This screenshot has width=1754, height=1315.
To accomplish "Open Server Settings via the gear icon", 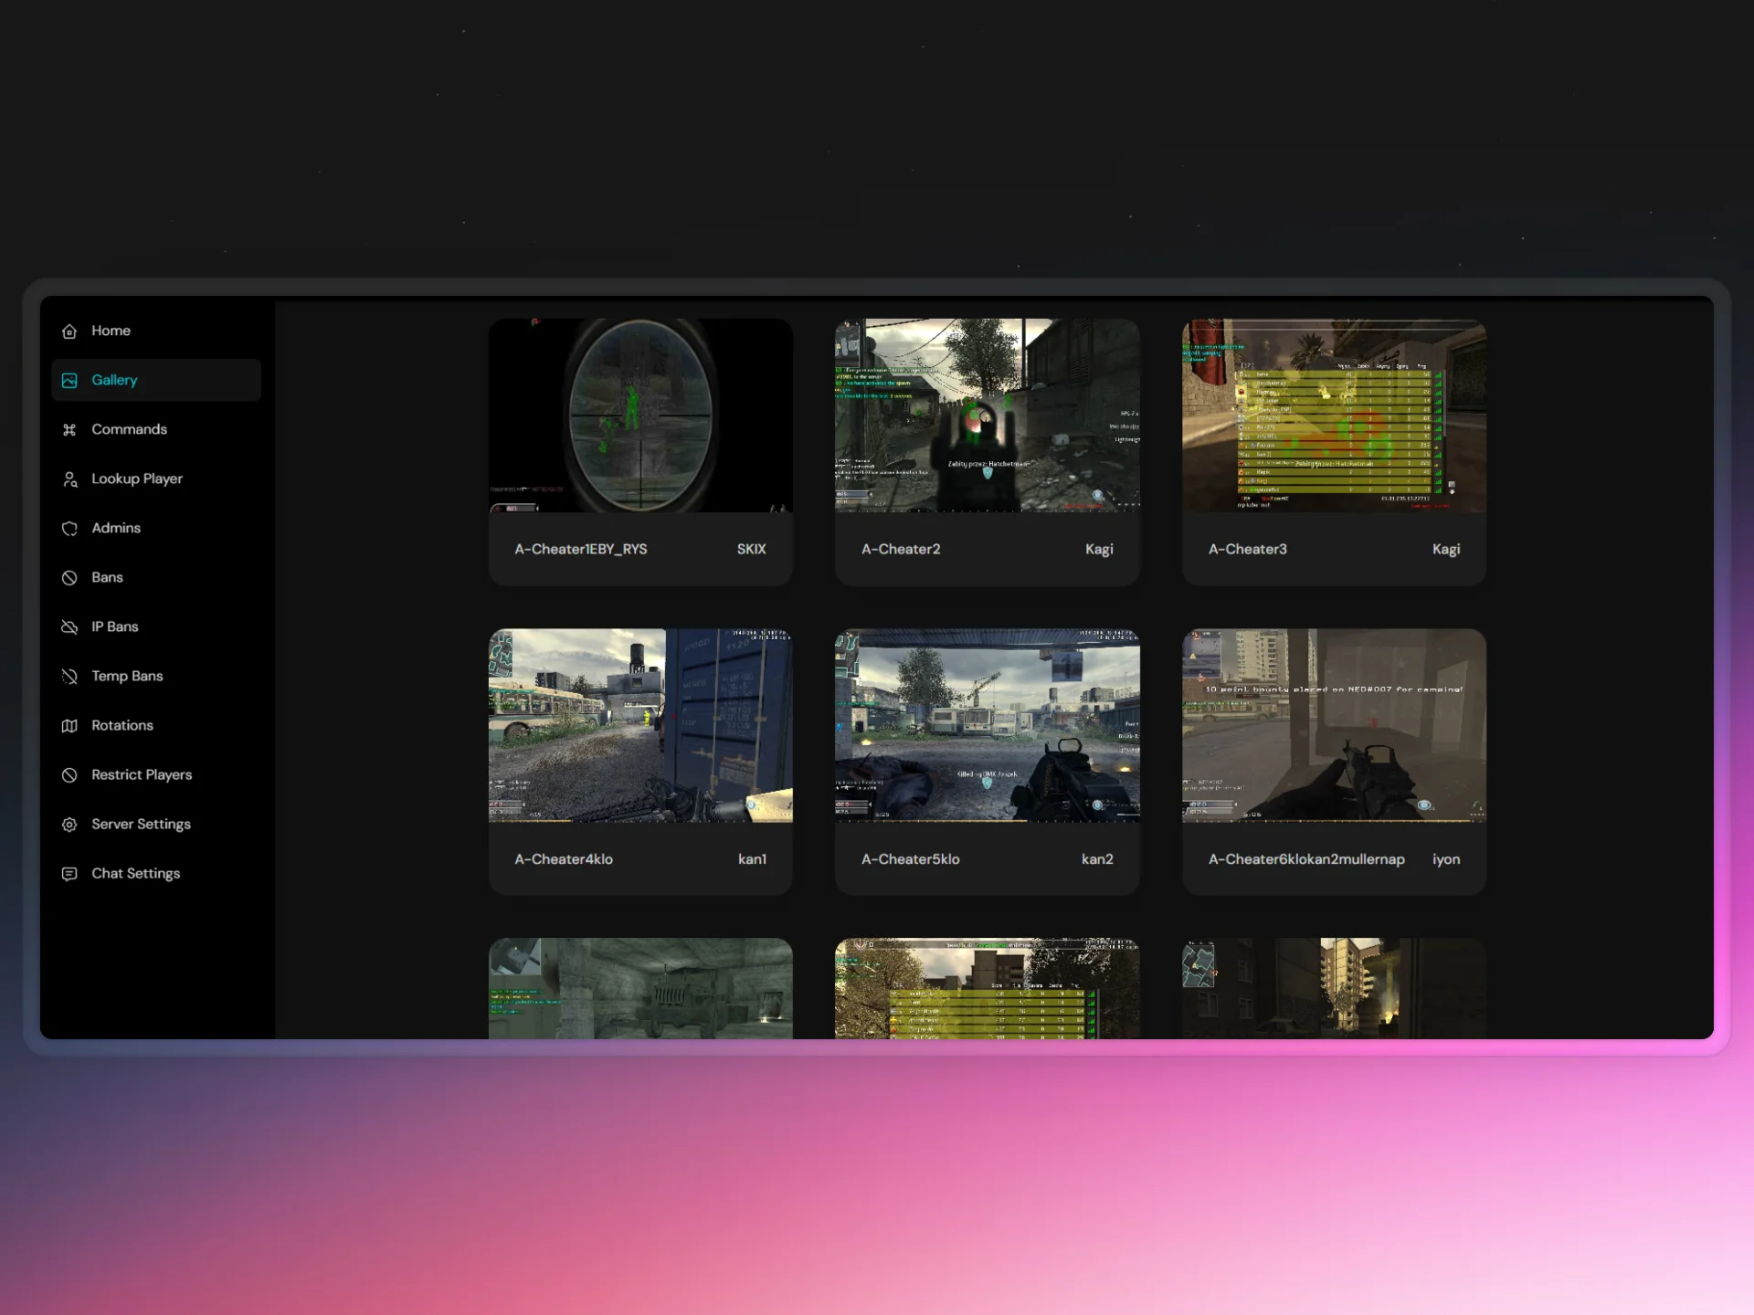I will coord(70,824).
